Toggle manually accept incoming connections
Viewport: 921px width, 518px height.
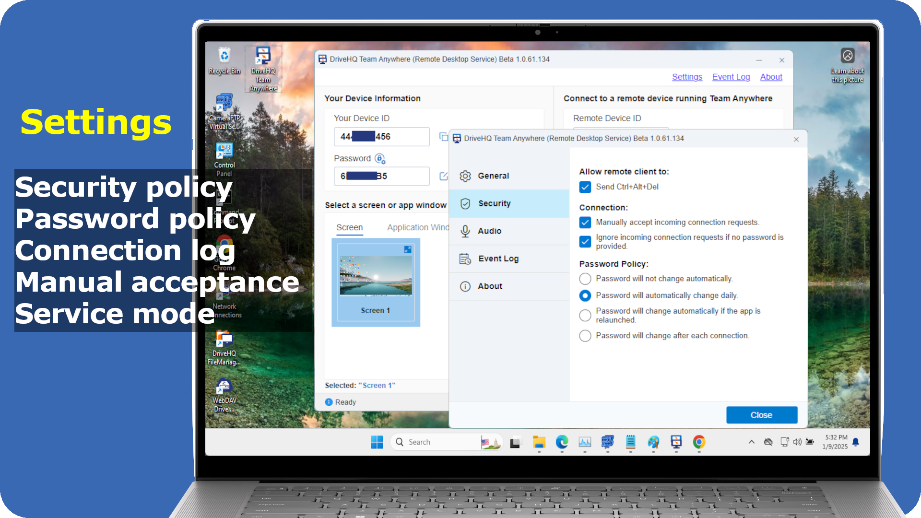tap(585, 222)
